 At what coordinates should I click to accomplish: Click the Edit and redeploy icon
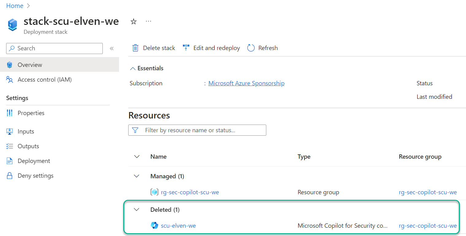coord(186,48)
